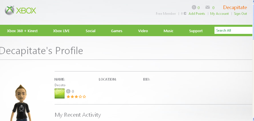This screenshot has width=254, height=121.
Task: Click the BIO: label
Action: [x=146, y=79]
